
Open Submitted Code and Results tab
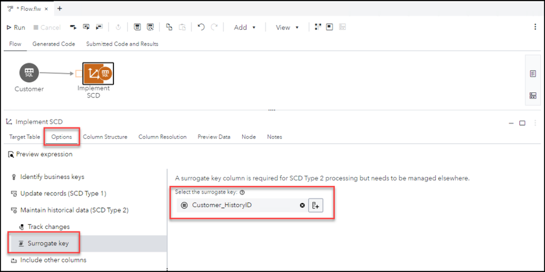pyautogui.click(x=122, y=44)
